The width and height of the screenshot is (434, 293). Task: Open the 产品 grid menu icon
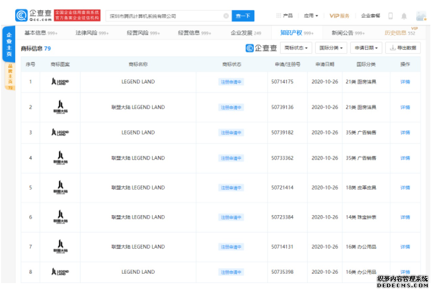tap(279, 16)
